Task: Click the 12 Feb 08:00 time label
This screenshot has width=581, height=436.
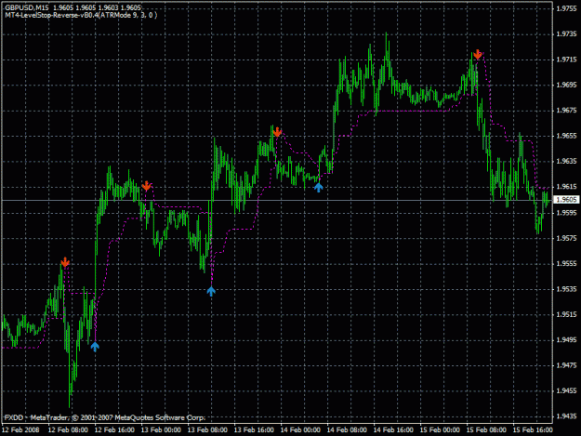Action: [x=68, y=430]
